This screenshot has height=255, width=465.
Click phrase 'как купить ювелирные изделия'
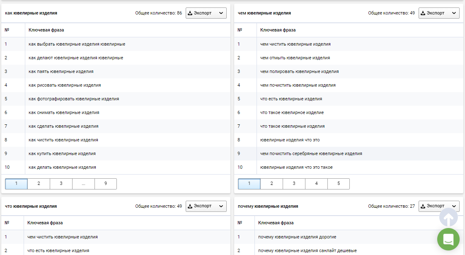pyautogui.click(x=62, y=153)
